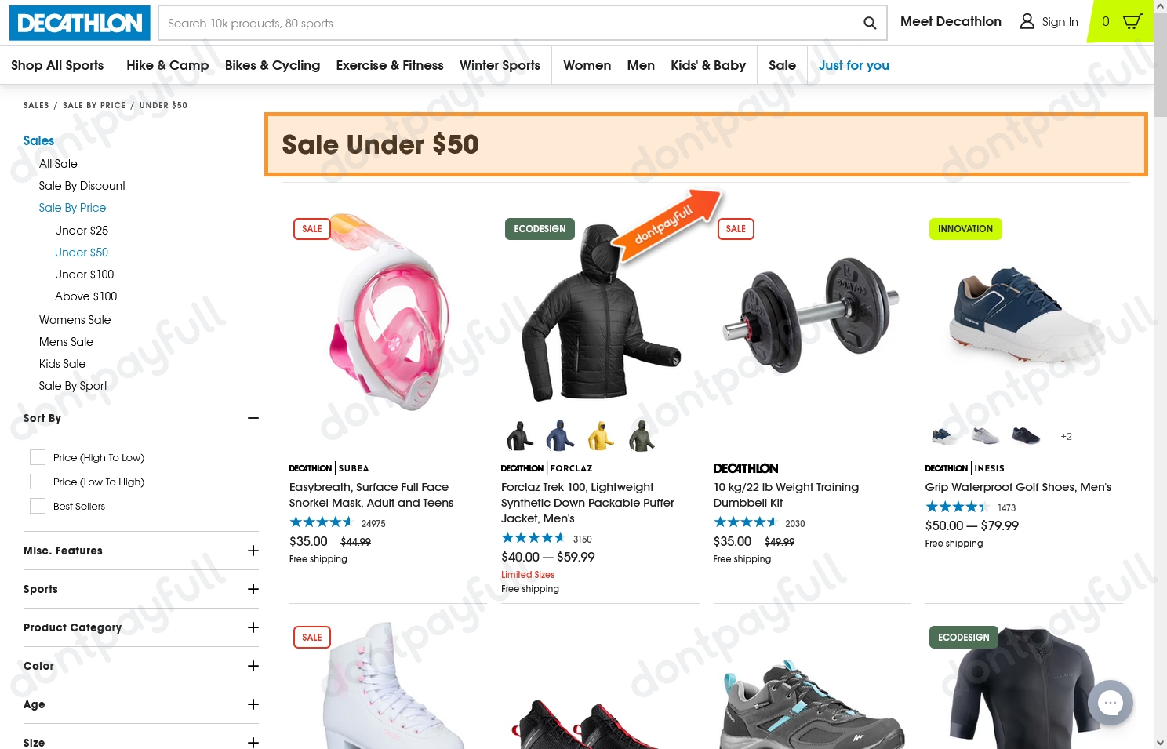Open the Hike & Camp menu

(x=167, y=65)
